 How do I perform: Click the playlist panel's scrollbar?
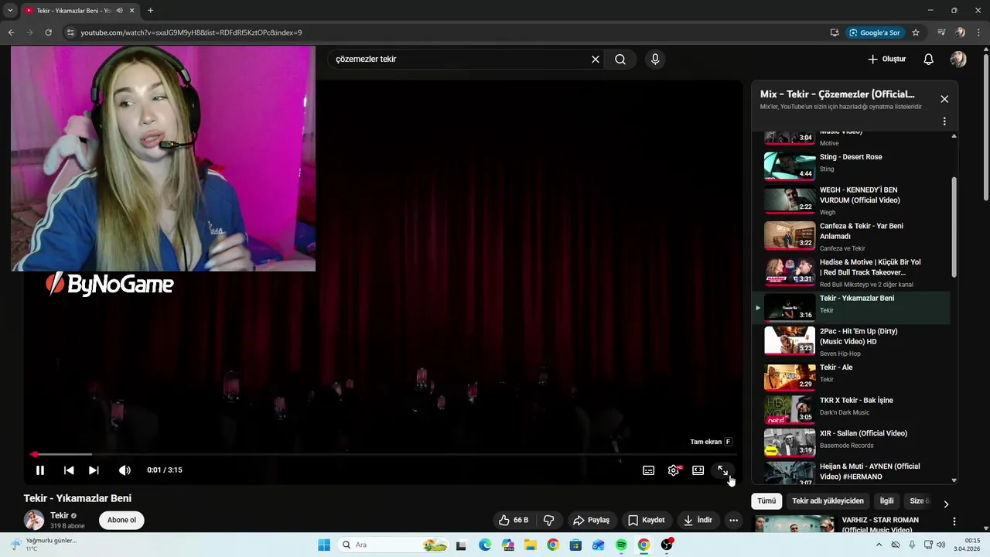tap(954, 227)
